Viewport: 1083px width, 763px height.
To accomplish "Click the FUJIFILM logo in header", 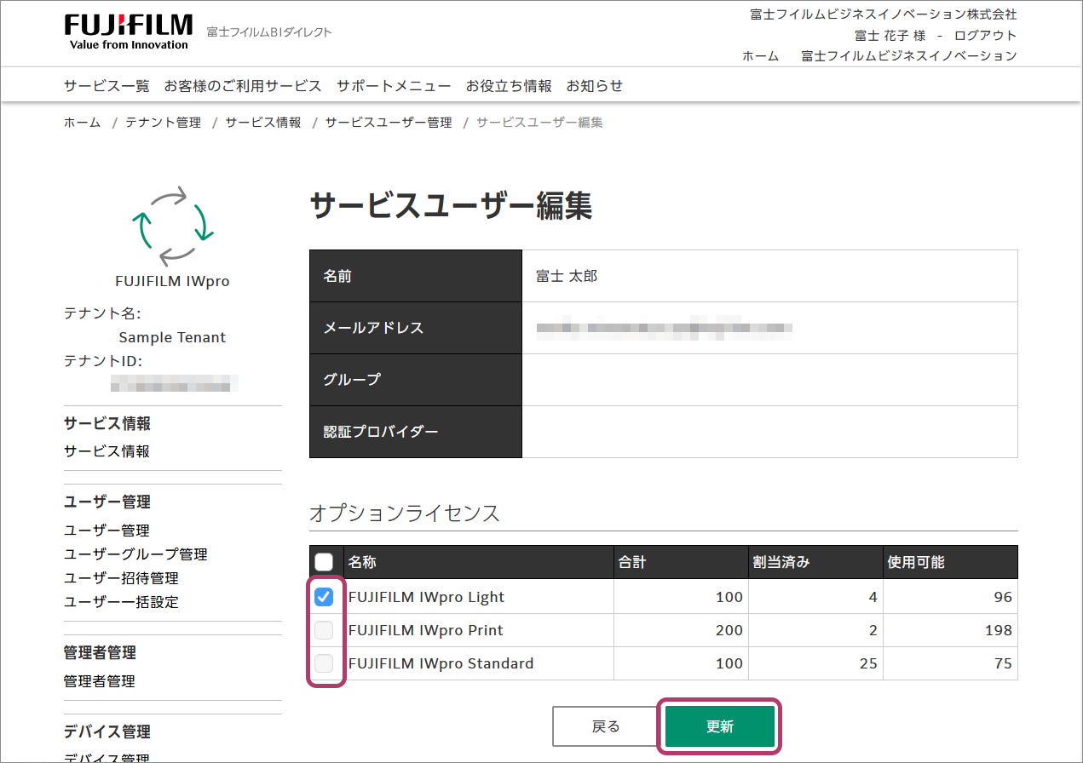I will click(x=129, y=32).
